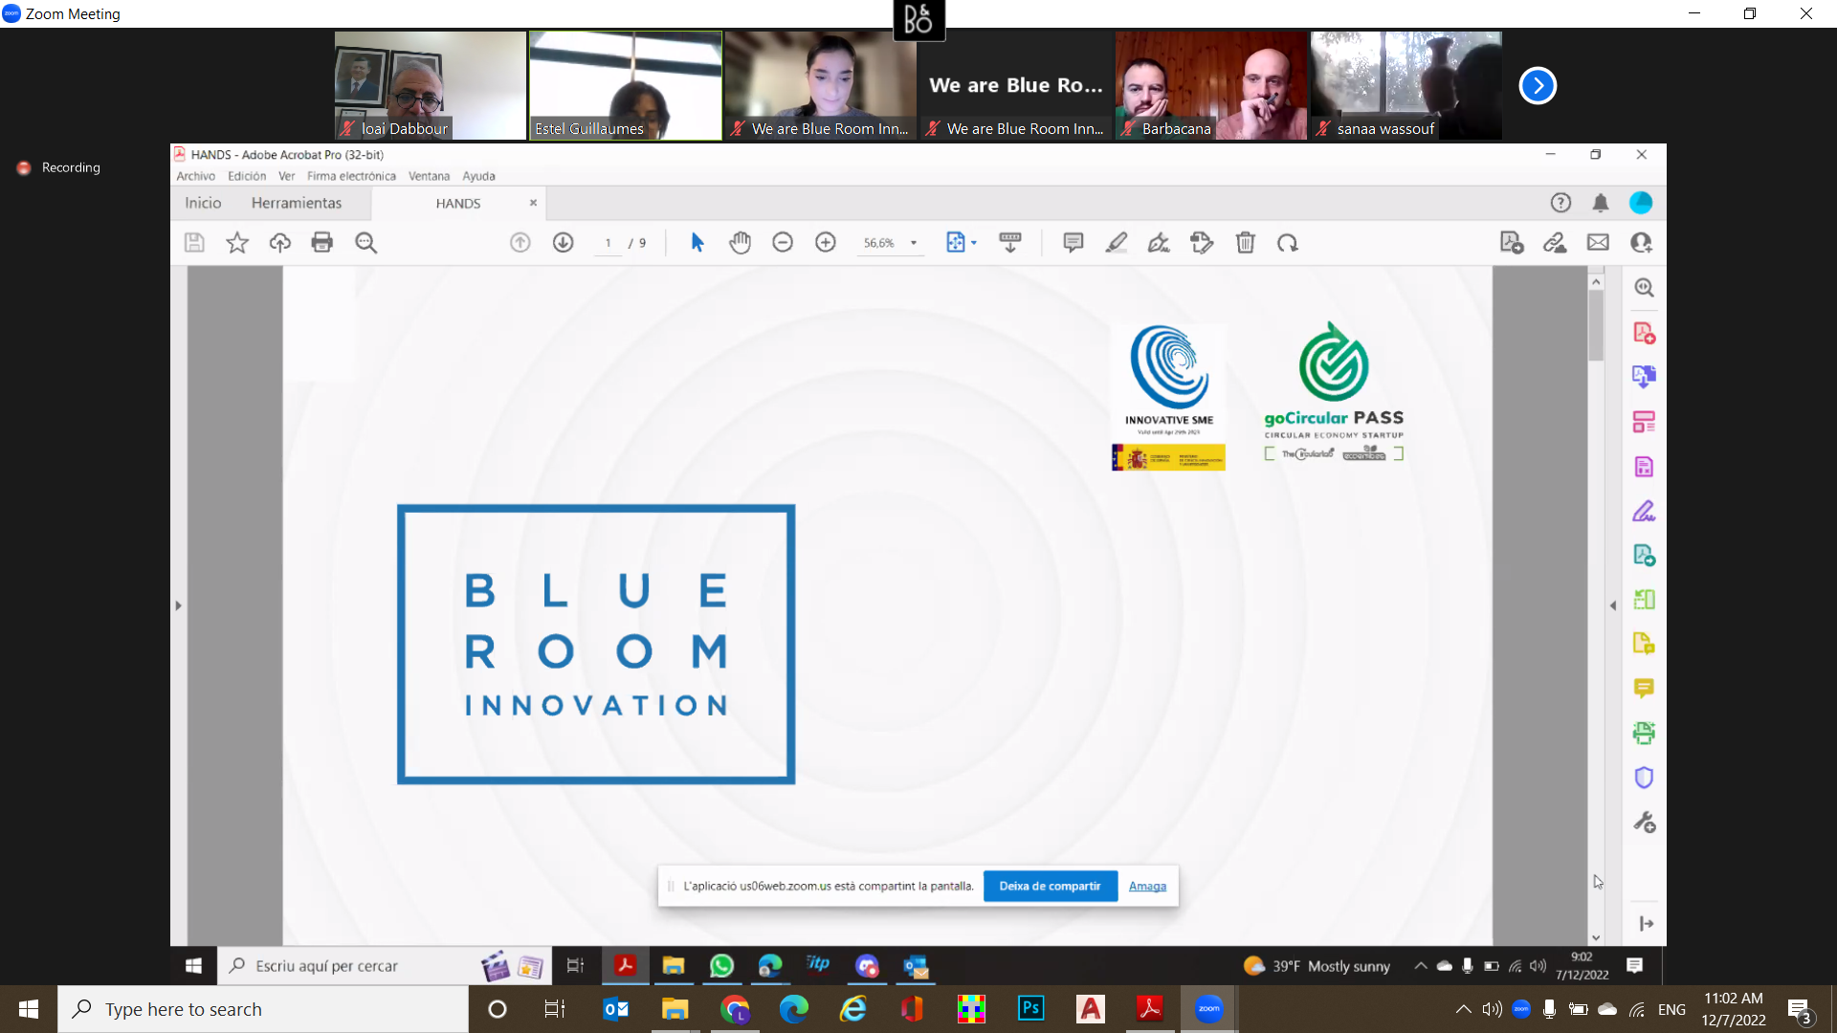The width and height of the screenshot is (1837, 1033).
Task: Rotate the page with rotate icon
Action: (1288, 243)
